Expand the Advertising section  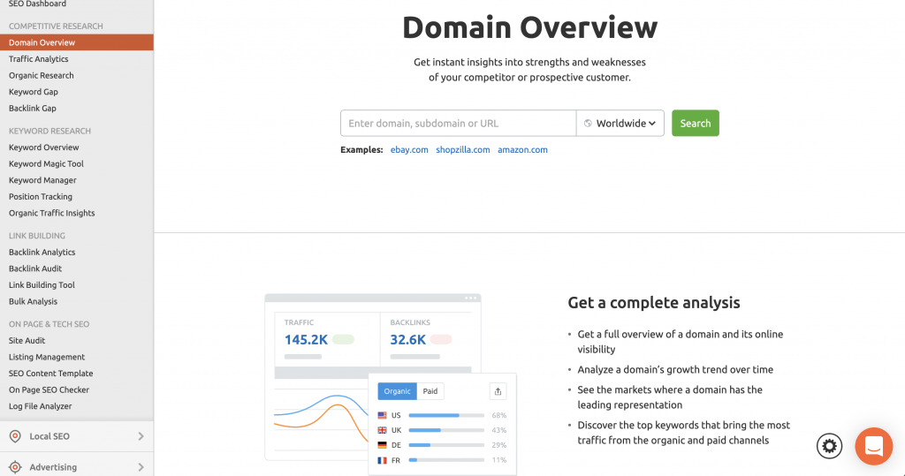coord(141,467)
